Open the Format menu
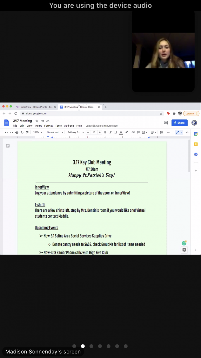This screenshot has width=201, height=358. [x=48, y=126]
